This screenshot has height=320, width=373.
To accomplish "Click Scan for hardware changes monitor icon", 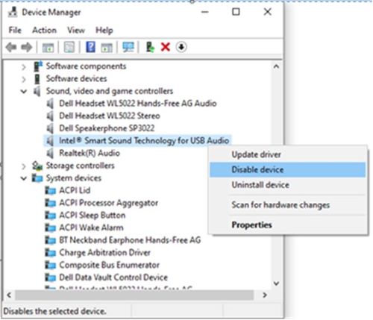I will (x=128, y=47).
